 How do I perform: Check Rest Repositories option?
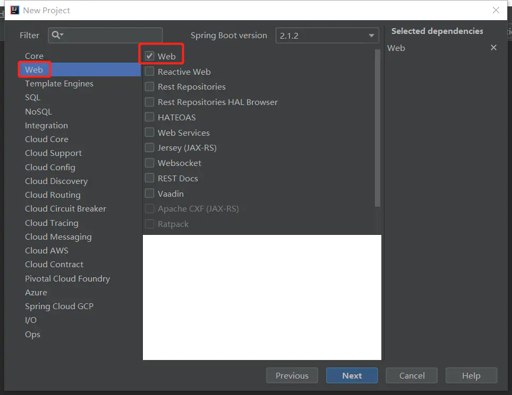pos(150,87)
